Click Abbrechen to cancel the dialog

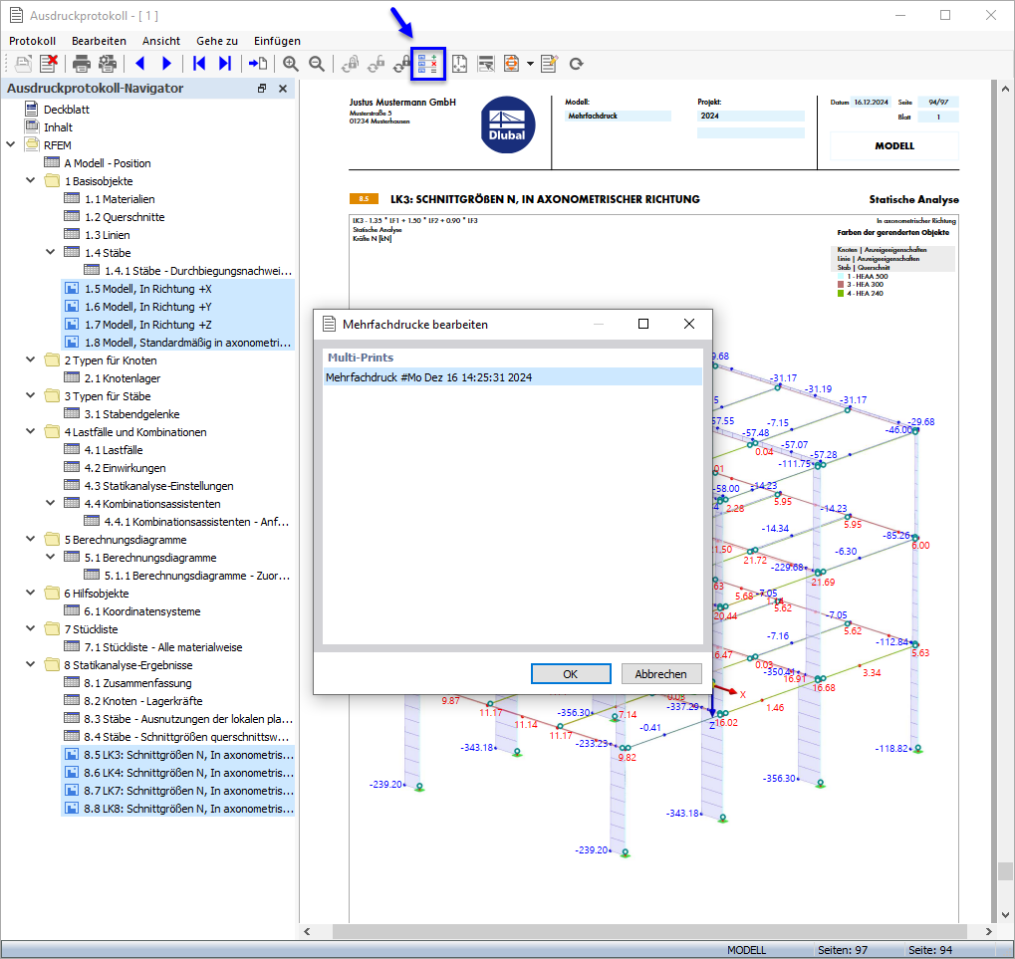[x=661, y=673]
